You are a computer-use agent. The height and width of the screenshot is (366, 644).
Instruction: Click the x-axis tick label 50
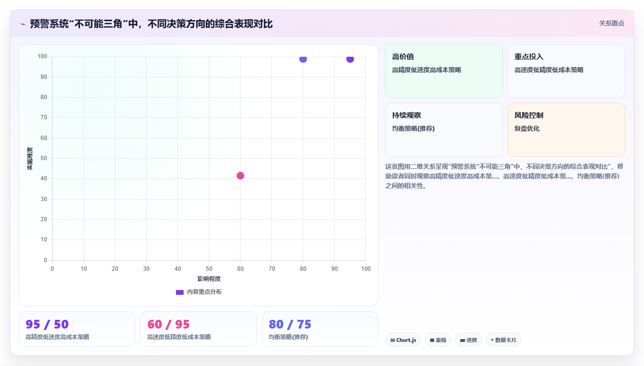pyautogui.click(x=209, y=268)
